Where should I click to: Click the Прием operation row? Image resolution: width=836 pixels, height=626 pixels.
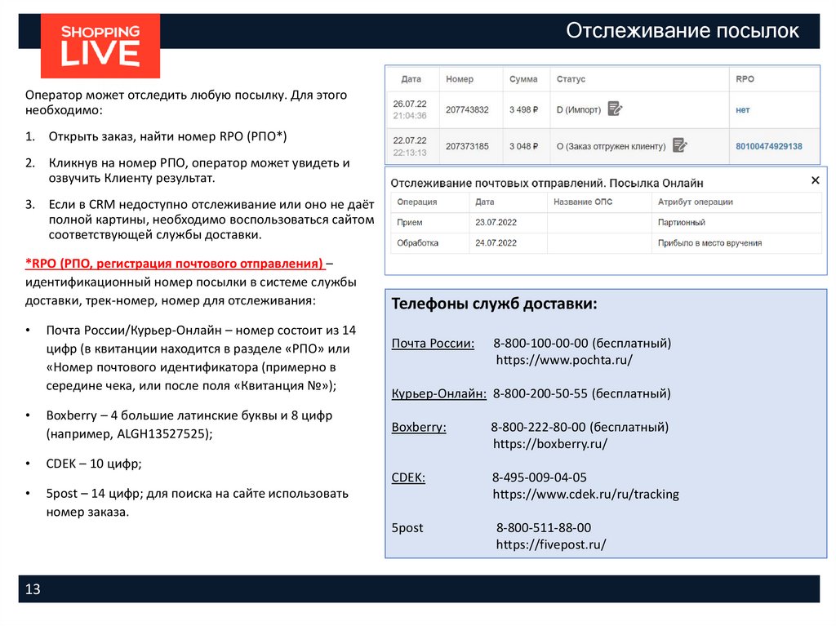click(607, 222)
